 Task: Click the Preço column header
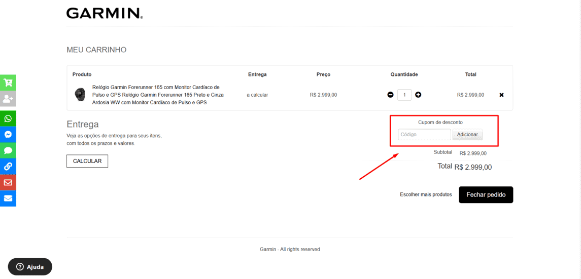[x=323, y=74]
